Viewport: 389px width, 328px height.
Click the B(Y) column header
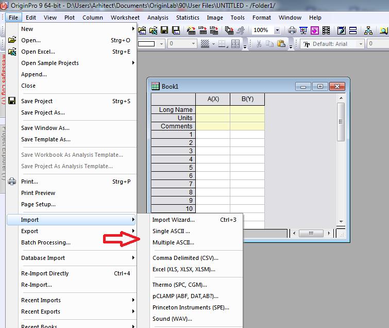coord(247,99)
